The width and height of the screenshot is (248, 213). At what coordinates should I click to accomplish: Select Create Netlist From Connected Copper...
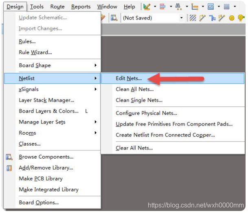(x=173, y=135)
